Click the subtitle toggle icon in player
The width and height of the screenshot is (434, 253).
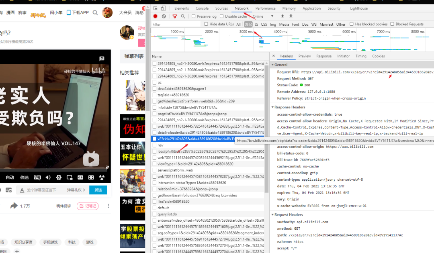pos(37,177)
